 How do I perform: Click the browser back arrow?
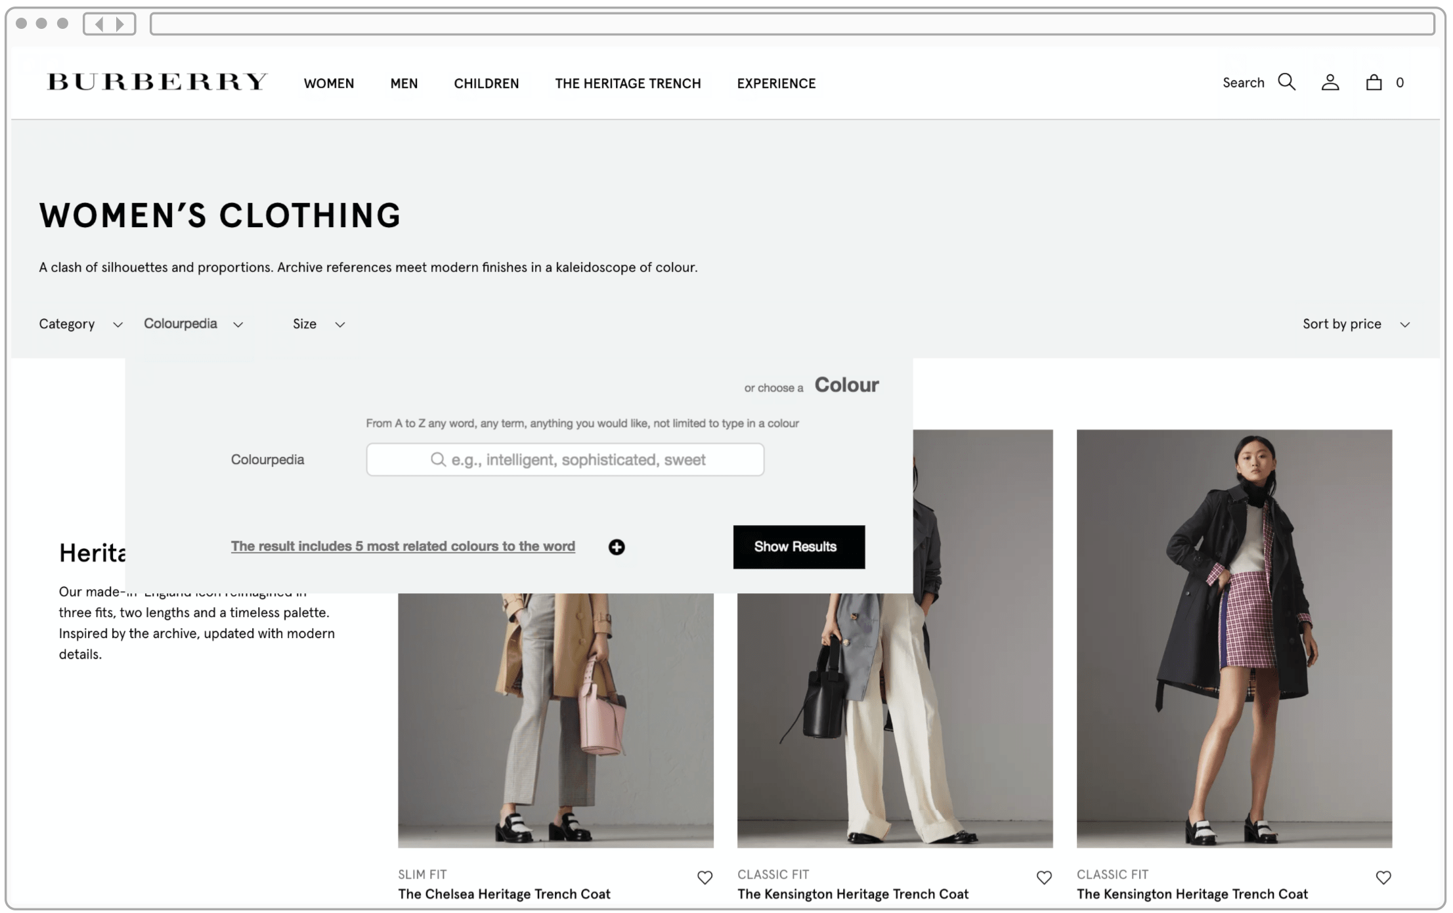pyautogui.click(x=98, y=24)
